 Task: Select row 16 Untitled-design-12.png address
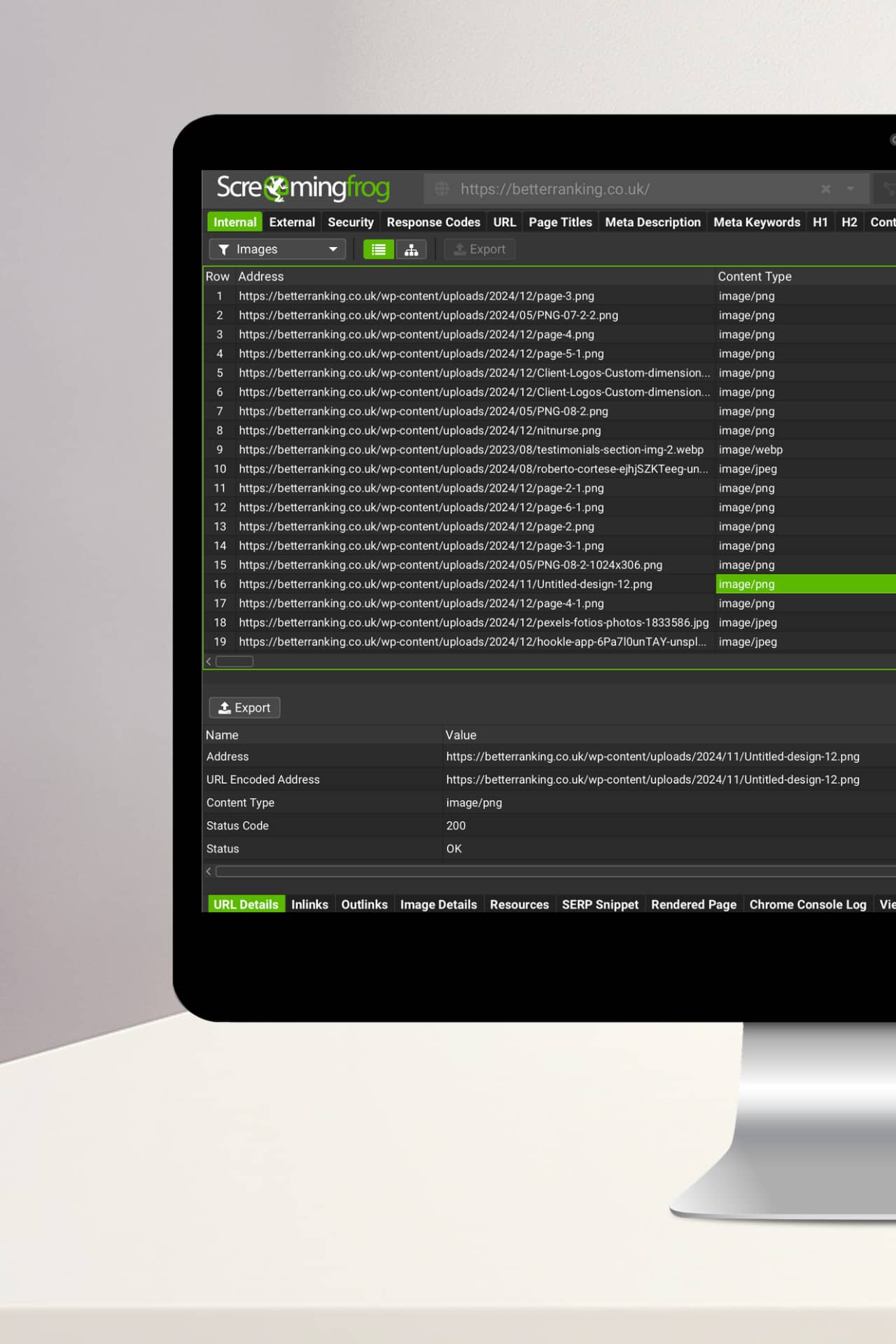point(446,584)
